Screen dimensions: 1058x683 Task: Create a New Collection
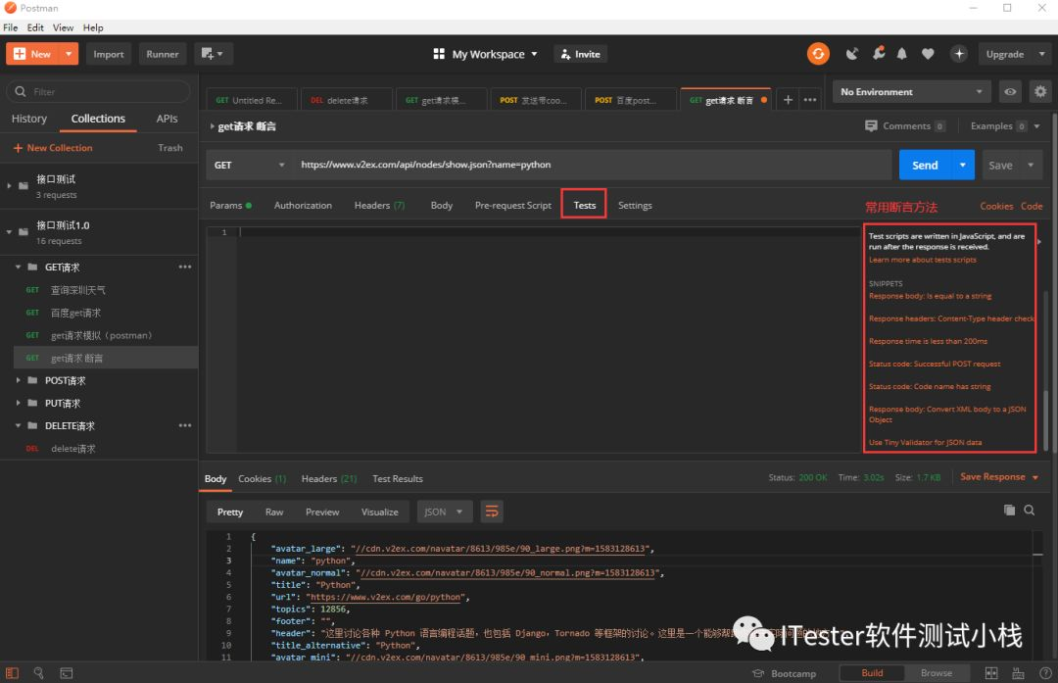coord(53,148)
